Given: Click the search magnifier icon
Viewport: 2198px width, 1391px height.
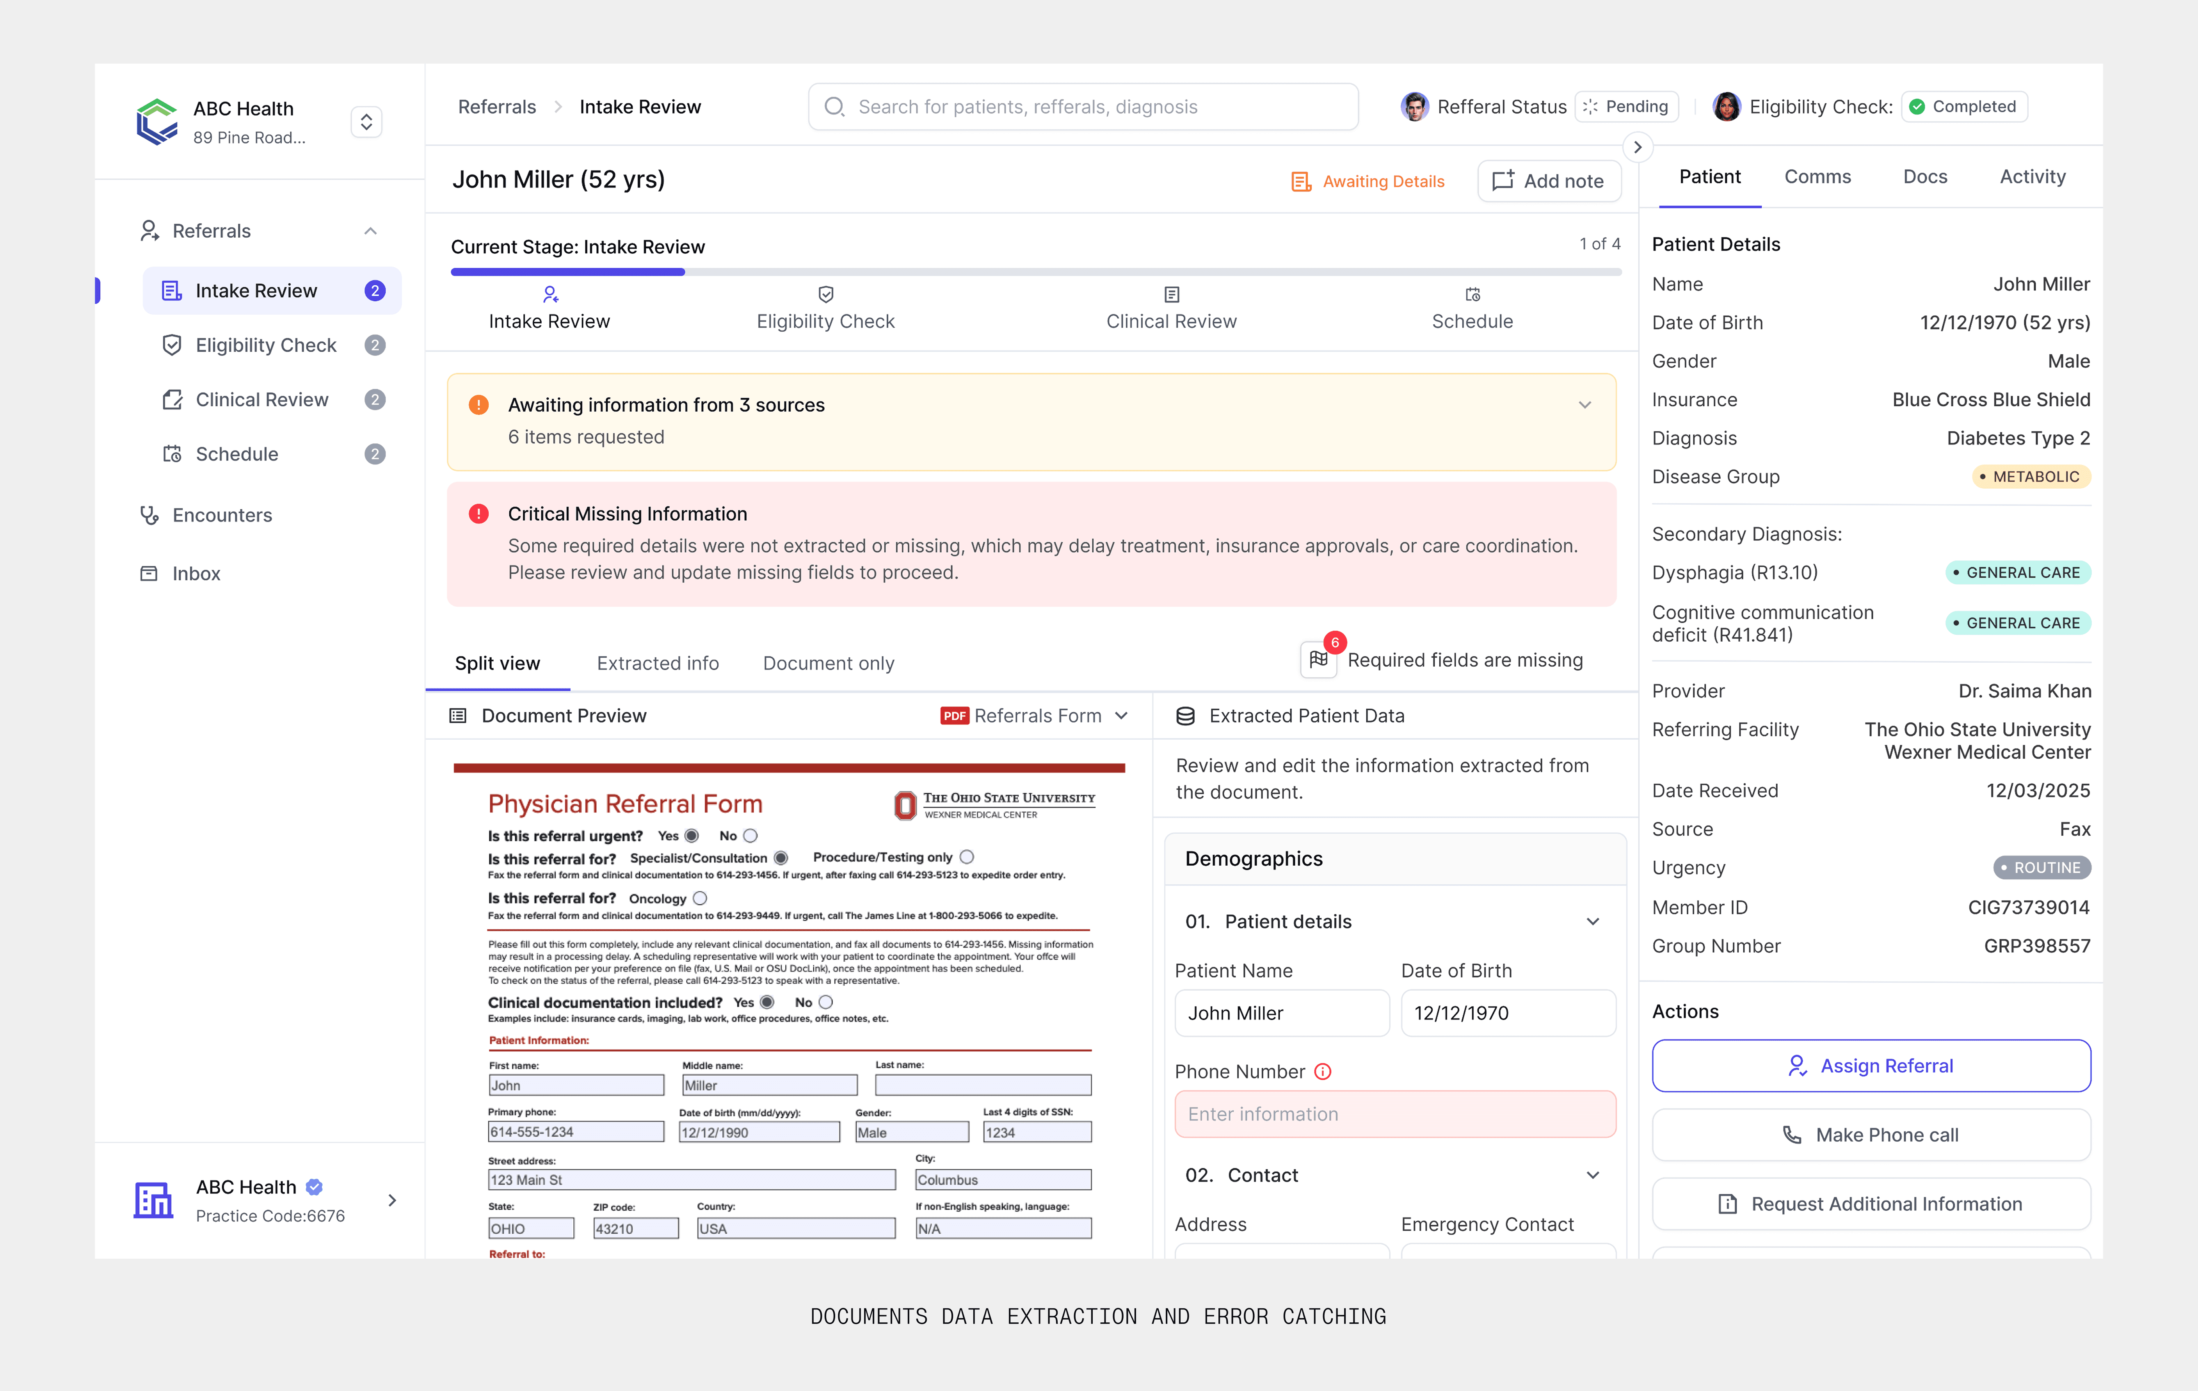Looking at the screenshot, I should [x=834, y=107].
